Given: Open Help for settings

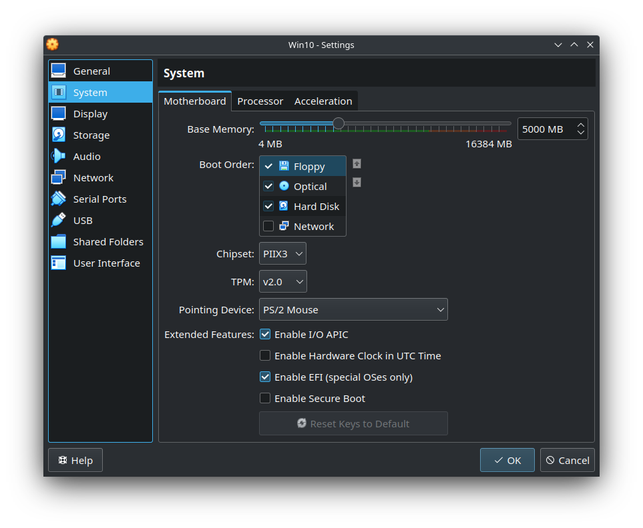Looking at the screenshot, I should 75,460.
